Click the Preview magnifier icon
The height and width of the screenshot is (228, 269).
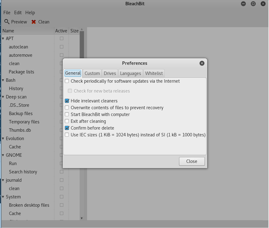(x=7, y=22)
